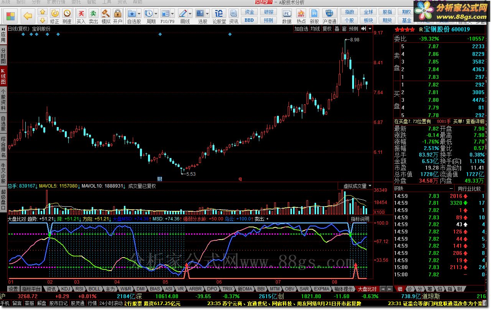Open the 沪港通 Shanghai-HK connect icon
The width and height of the screenshot is (491, 310).
330,16
